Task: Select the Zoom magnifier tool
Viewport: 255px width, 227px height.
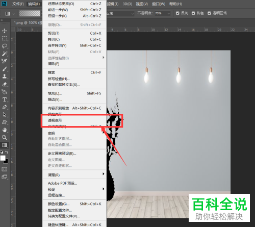Action: [5, 137]
